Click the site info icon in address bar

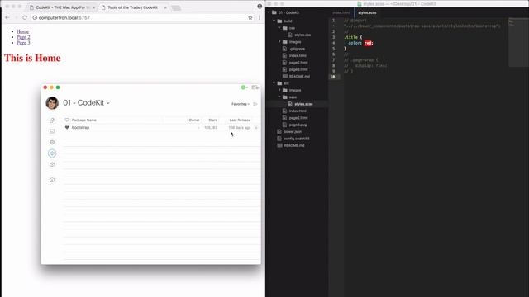(35, 17)
